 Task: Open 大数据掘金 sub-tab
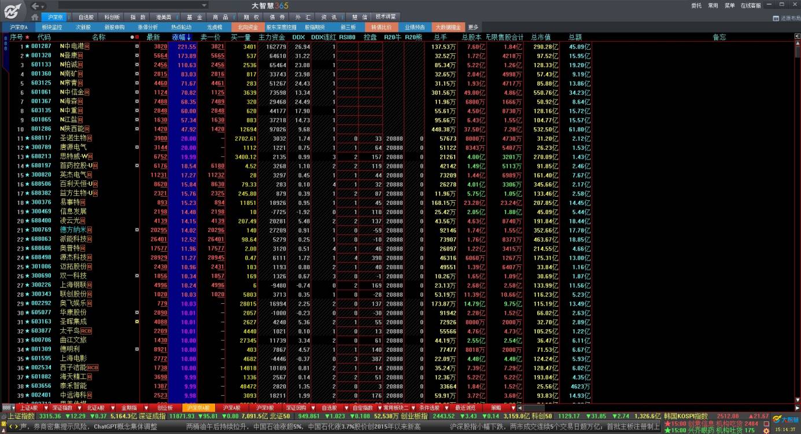pyautogui.click(x=448, y=27)
